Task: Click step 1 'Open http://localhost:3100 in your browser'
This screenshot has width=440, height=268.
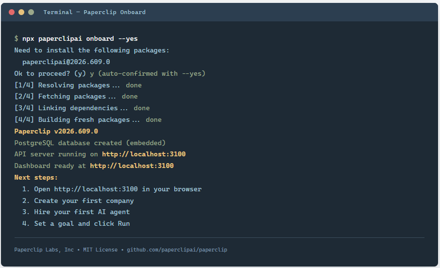Action: [x=112, y=189]
